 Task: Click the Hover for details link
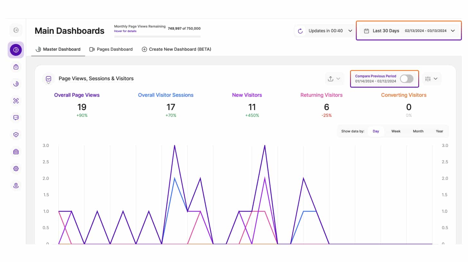click(x=125, y=31)
